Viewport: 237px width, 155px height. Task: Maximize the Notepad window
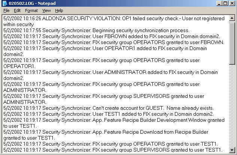pyautogui.click(x=225, y=3)
